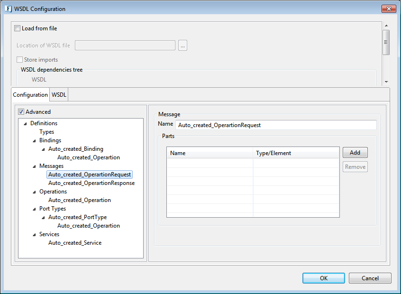Viewport: 401px width, 294px height.
Task: Switch to the WSDL tab
Action: (59, 95)
